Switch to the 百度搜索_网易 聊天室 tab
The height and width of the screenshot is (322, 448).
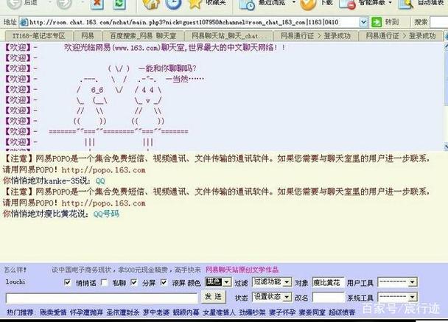tap(143, 35)
